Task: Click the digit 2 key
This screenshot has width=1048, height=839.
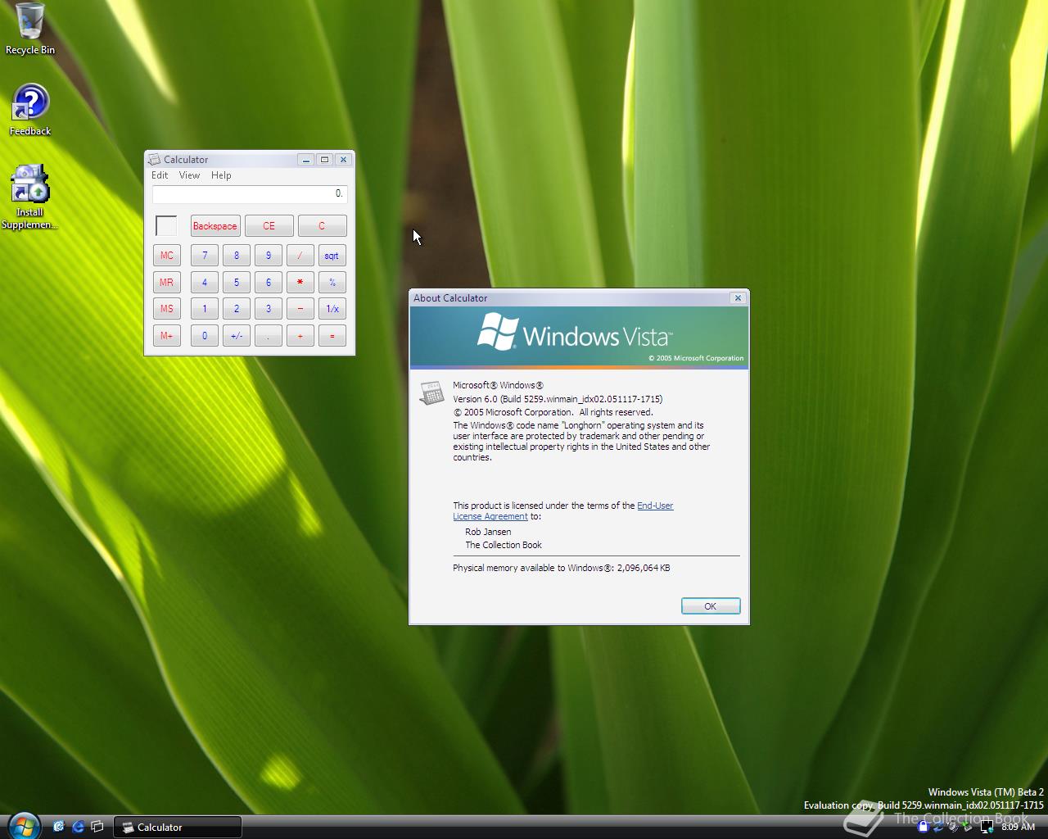Action: coord(237,309)
